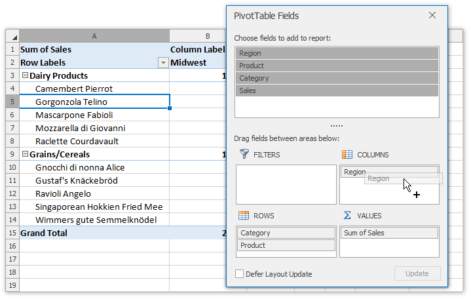Click Product item in the ROWS area

point(286,245)
